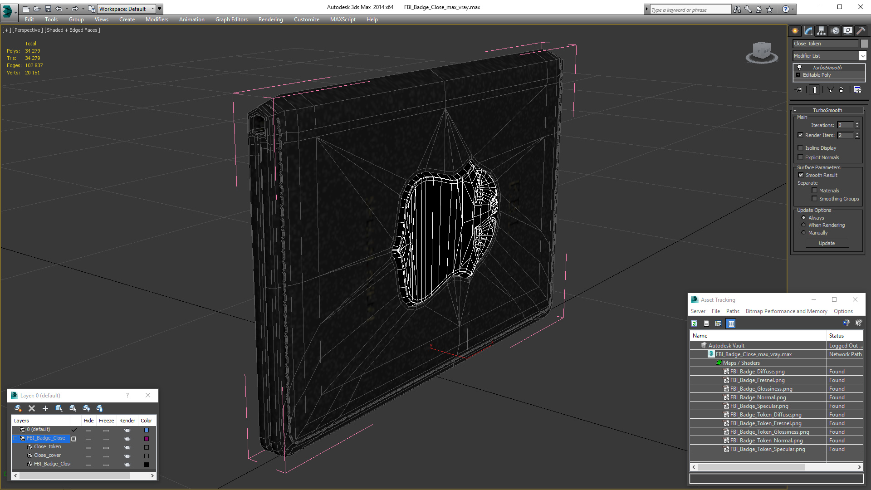
Task: Select Always radio button in Update Options
Action: pyautogui.click(x=803, y=217)
